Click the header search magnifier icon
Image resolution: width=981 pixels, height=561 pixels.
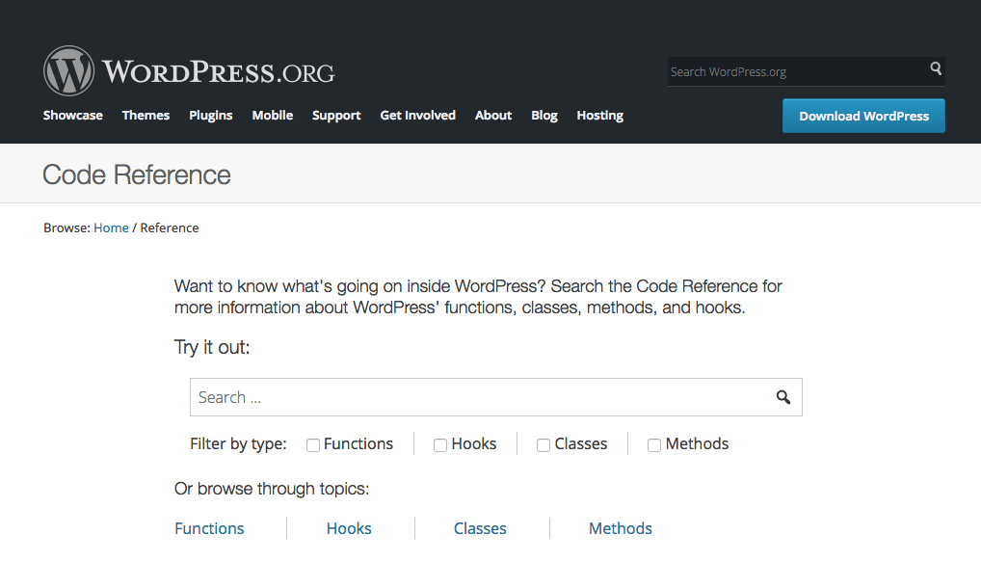click(935, 69)
